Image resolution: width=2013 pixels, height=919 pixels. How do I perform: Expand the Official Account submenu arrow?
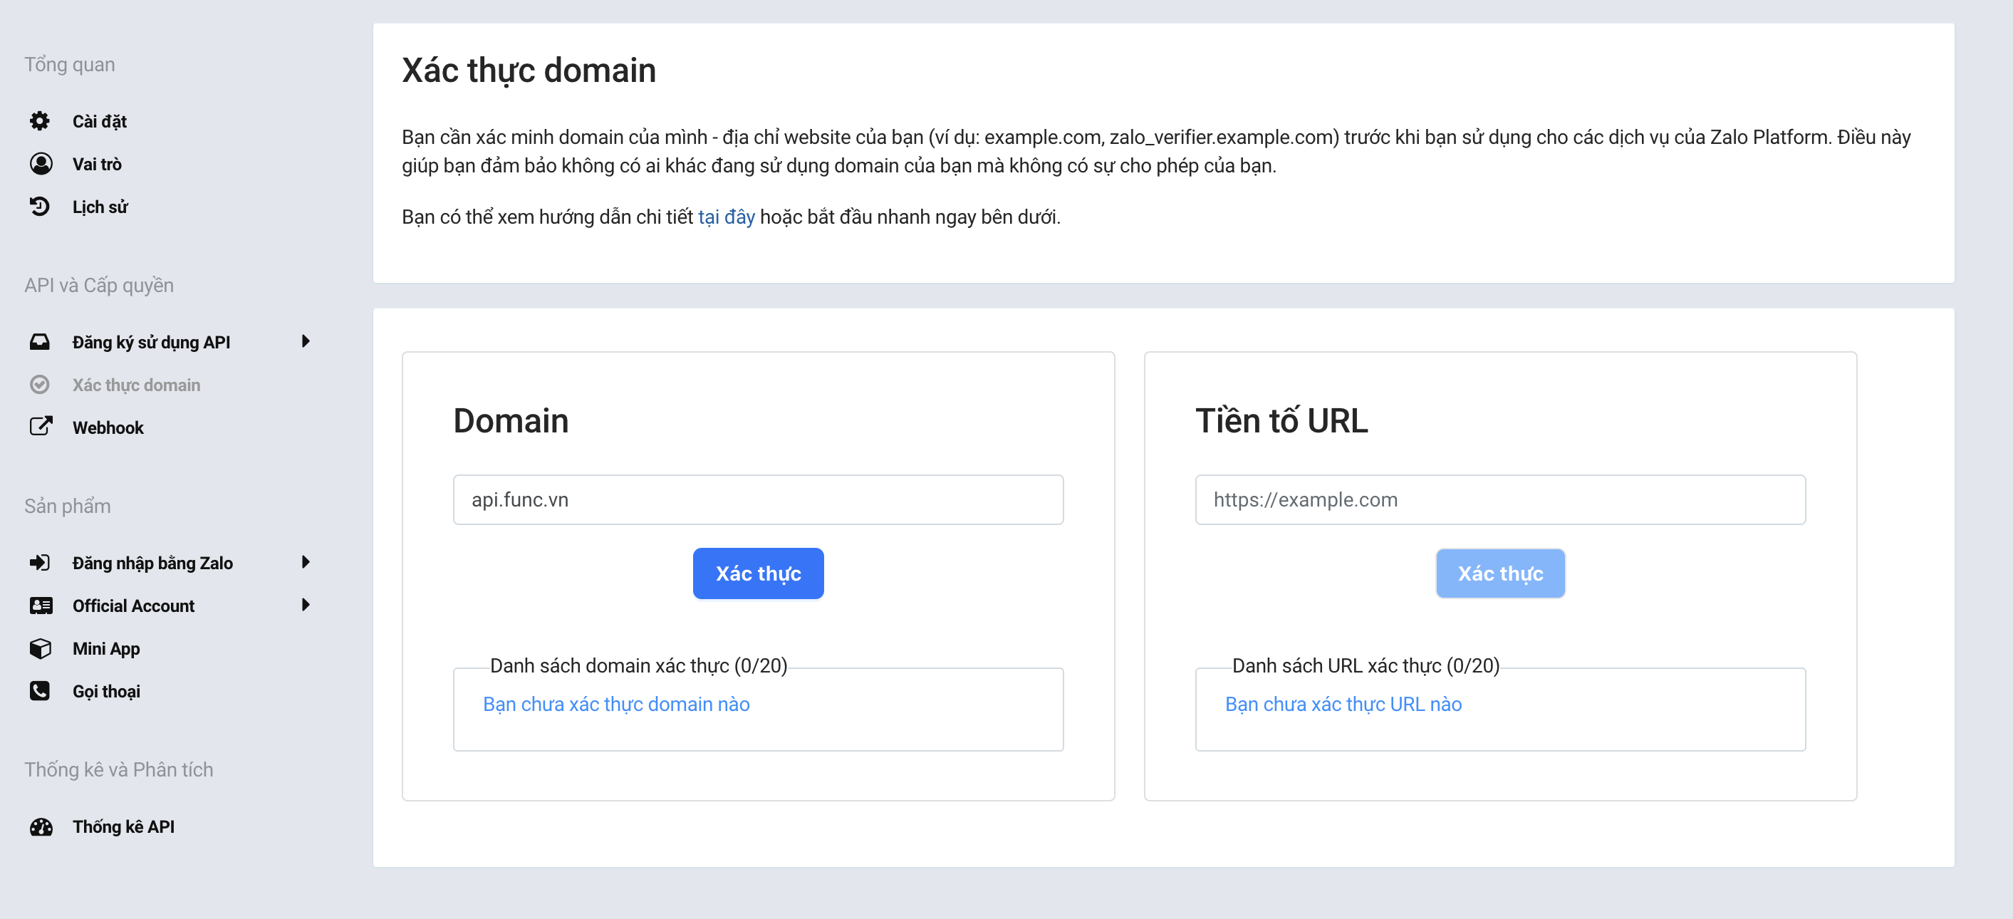[x=306, y=605]
